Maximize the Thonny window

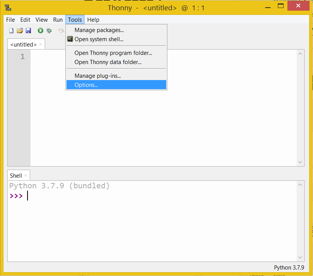click(x=281, y=6)
